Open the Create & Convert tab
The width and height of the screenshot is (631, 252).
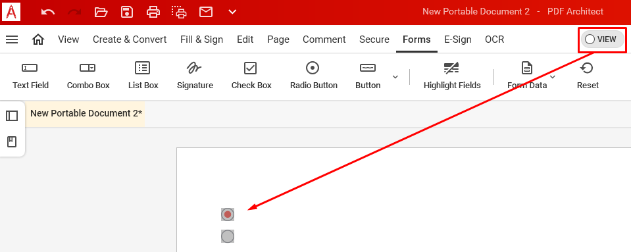[x=130, y=39]
